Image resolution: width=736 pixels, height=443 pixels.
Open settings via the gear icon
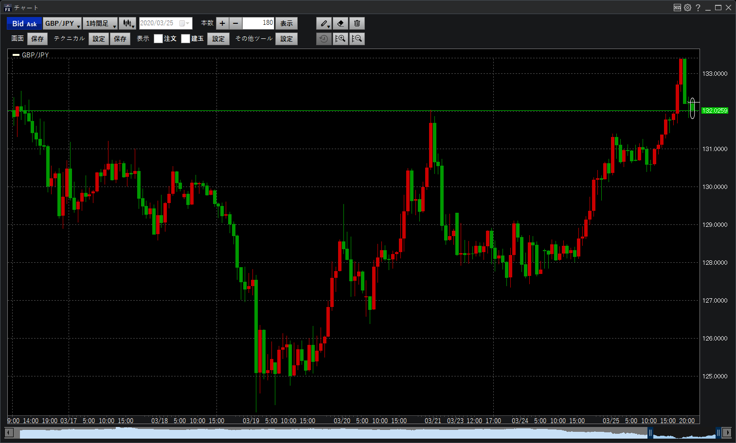(x=687, y=7)
